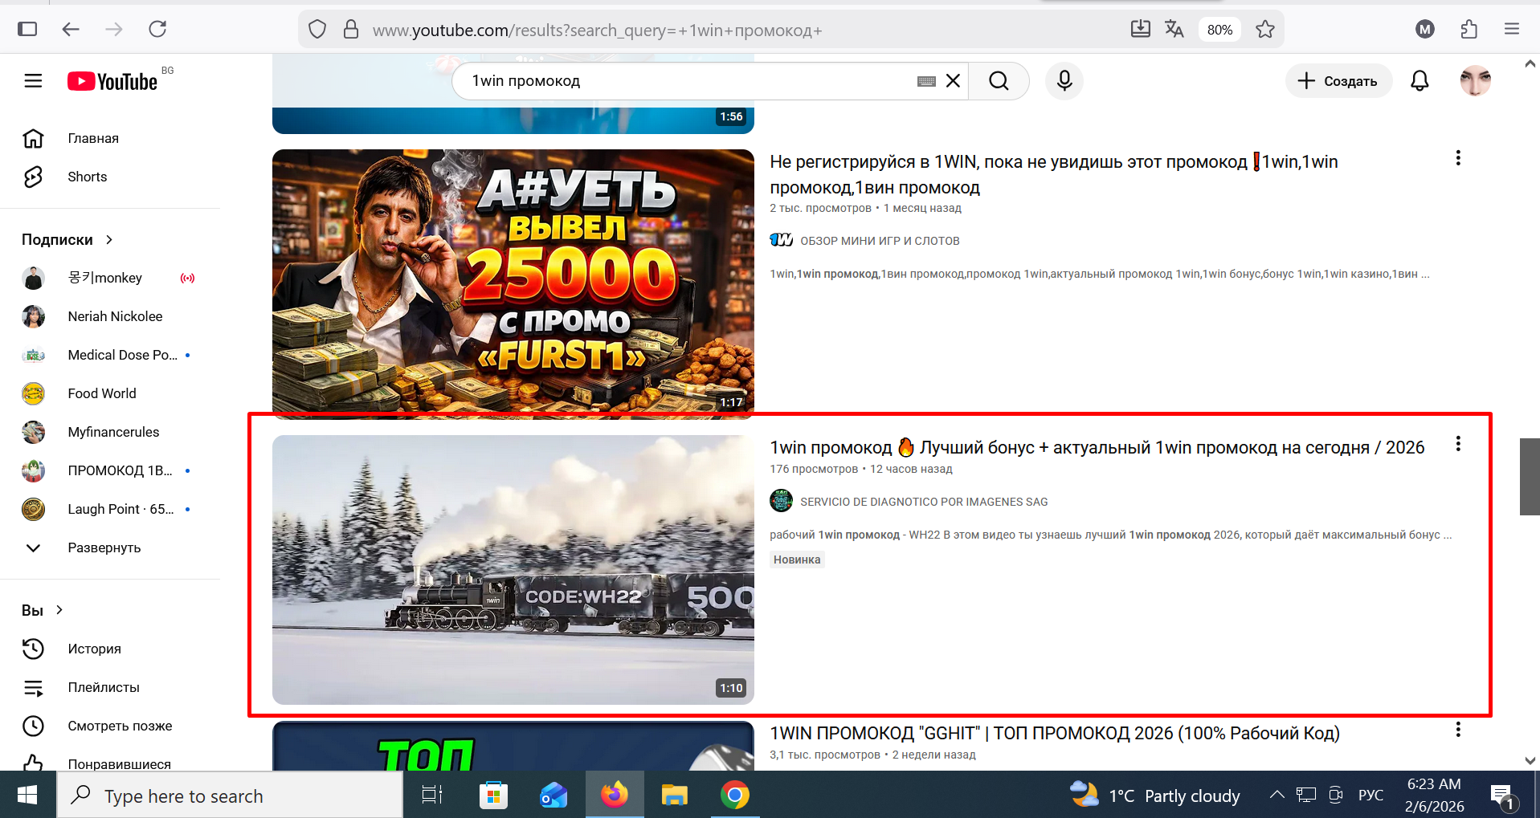The height and width of the screenshot is (818, 1540).
Task: Open channel SERVICIO DE DIAGNOTICO POR IMAGENES SAG
Action: 923,502
